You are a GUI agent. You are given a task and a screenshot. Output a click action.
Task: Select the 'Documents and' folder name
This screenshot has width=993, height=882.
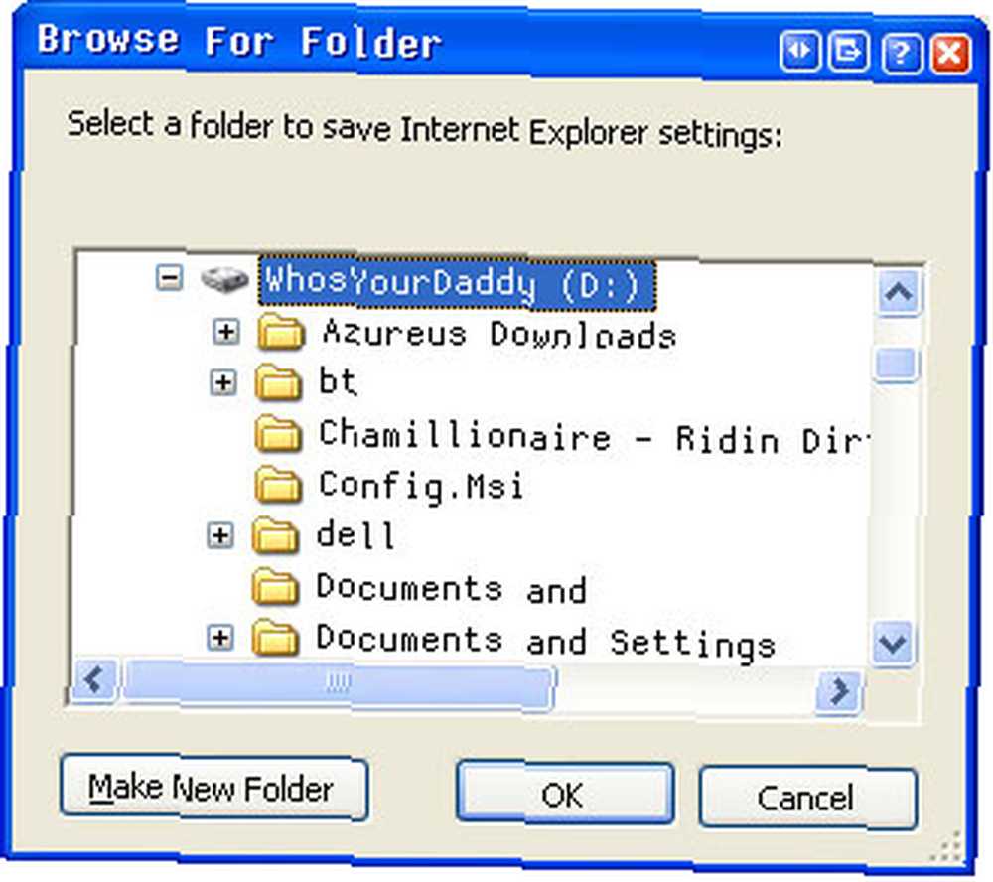[x=451, y=588]
